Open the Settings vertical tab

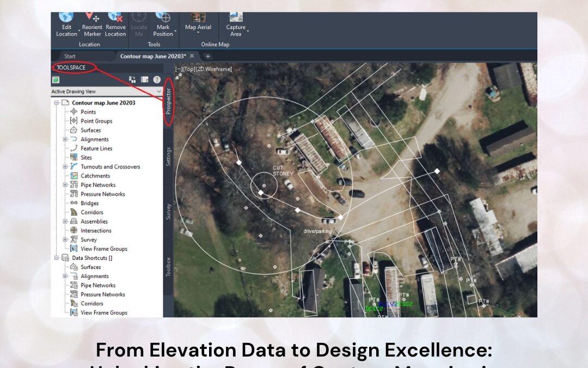coord(168,156)
